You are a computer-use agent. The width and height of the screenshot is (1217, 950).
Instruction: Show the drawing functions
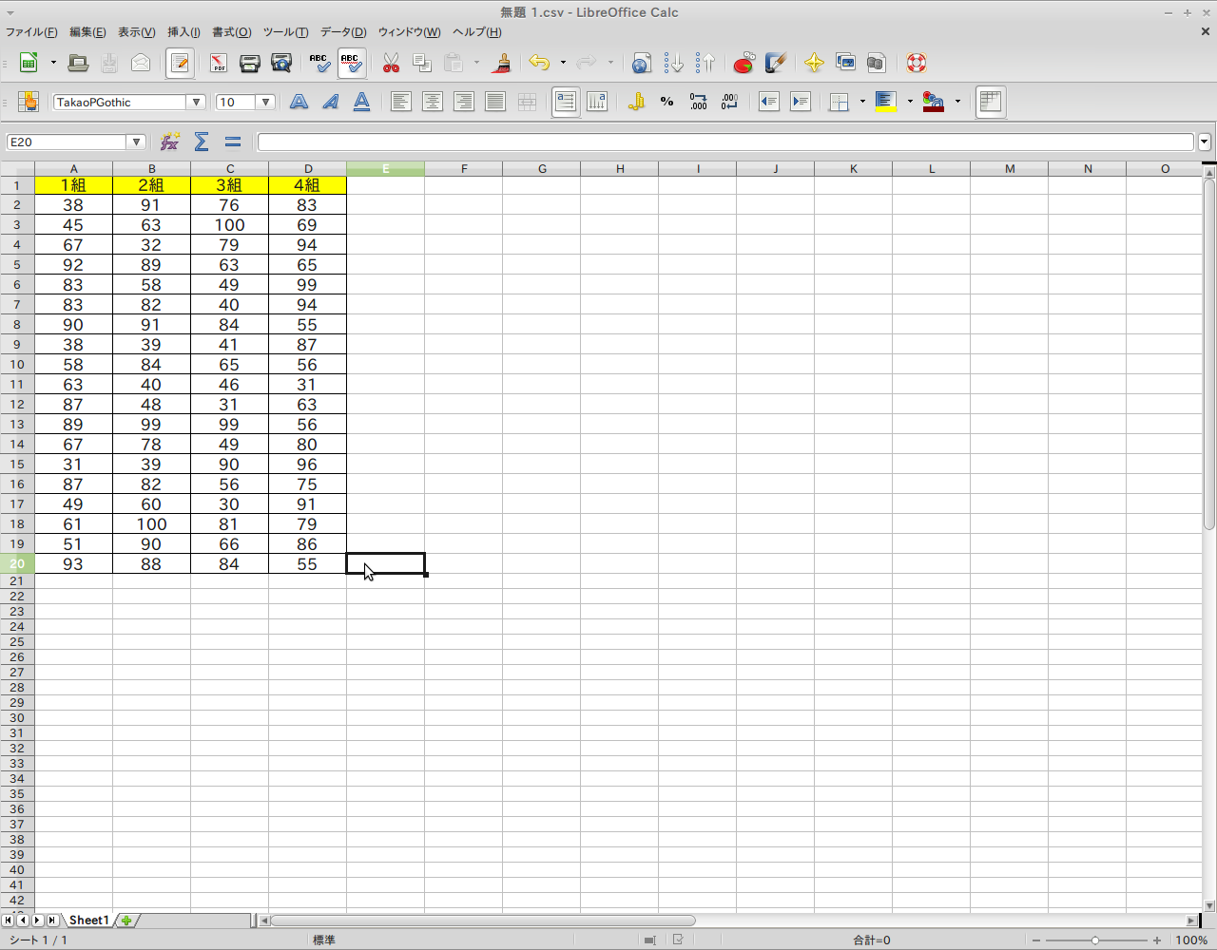point(775,63)
